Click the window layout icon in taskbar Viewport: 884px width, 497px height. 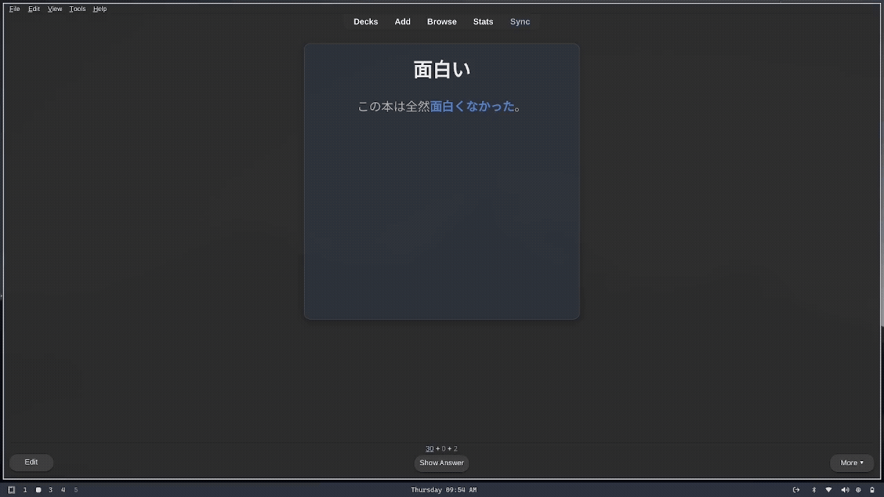coord(11,490)
